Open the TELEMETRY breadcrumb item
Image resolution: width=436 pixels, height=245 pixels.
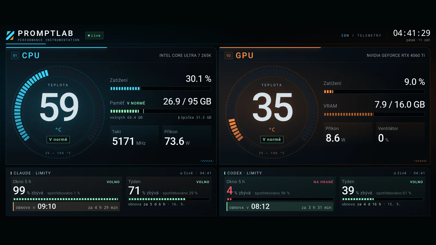pyautogui.click(x=369, y=36)
